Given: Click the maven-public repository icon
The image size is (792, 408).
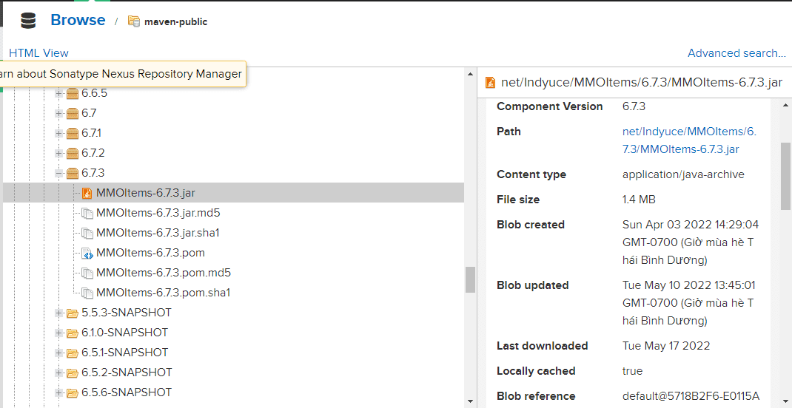Looking at the screenshot, I should click(x=134, y=21).
